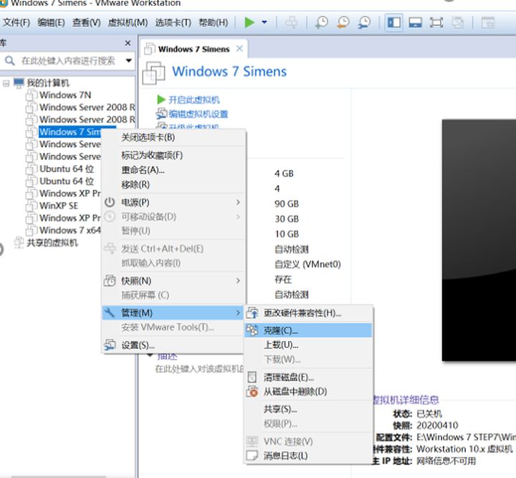Click the 自定义 (VMnet0) network value
Screen dimensions: 516x478
[x=307, y=264]
